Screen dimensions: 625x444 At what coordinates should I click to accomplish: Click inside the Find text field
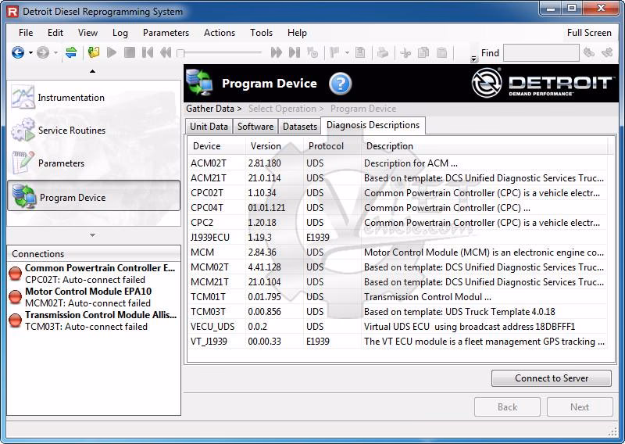pyautogui.click(x=541, y=52)
